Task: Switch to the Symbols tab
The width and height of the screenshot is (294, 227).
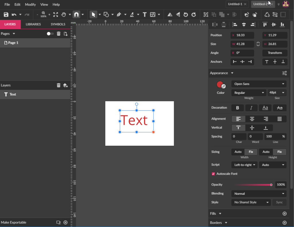Action: click(58, 24)
